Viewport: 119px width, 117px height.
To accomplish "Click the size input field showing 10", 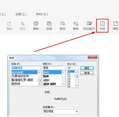I will (x=73, y=68).
